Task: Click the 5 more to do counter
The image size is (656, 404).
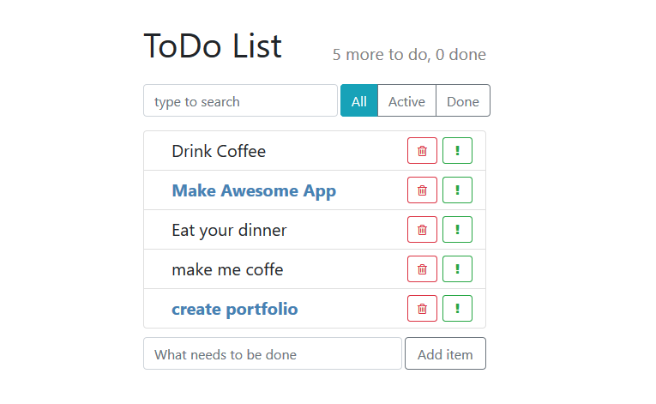Action: (x=409, y=54)
